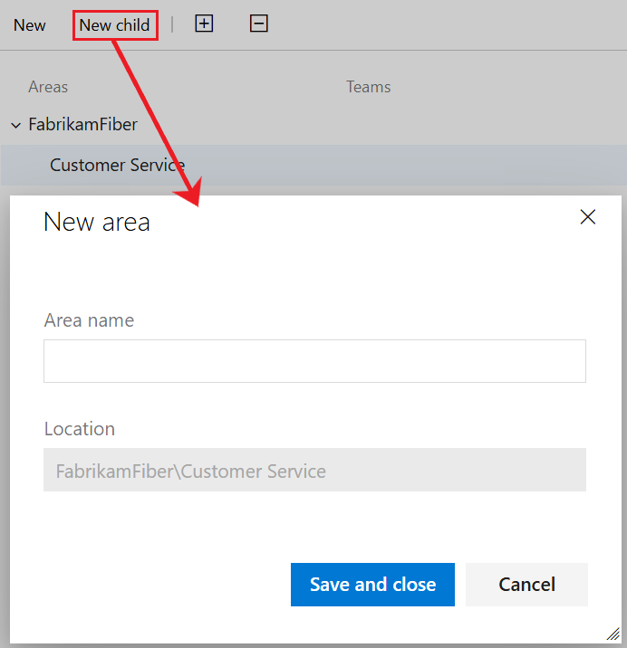
Task: Click the Teams column header
Action: [x=369, y=87]
